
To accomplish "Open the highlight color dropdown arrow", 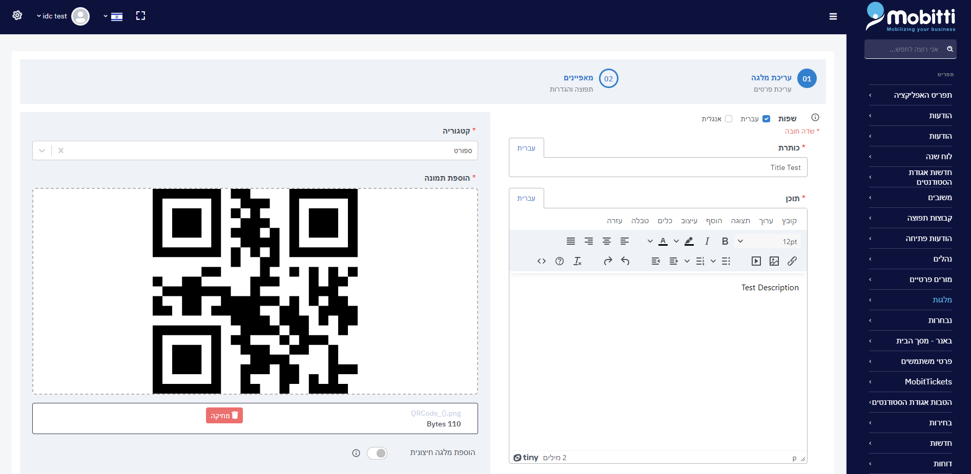I will pos(676,241).
